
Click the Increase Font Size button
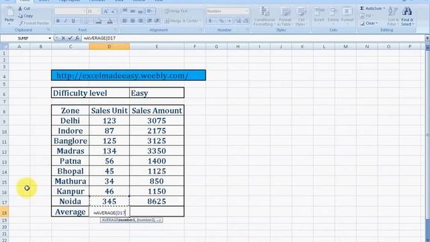pos(105,11)
